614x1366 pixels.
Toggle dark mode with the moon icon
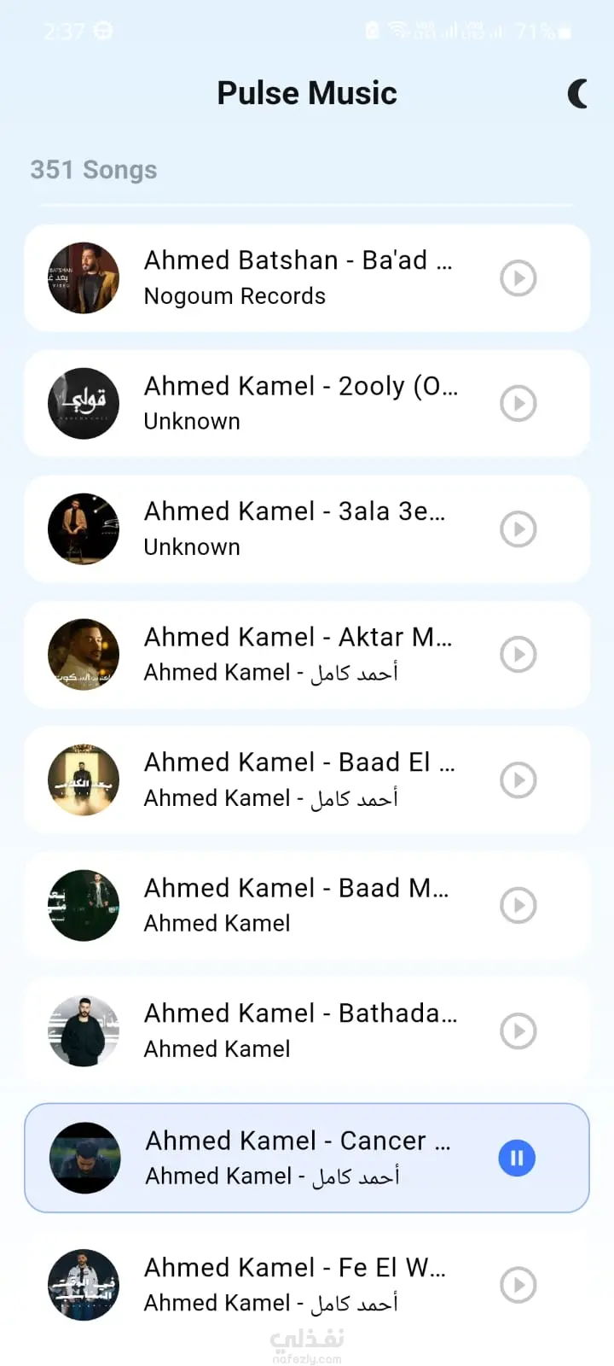click(578, 94)
